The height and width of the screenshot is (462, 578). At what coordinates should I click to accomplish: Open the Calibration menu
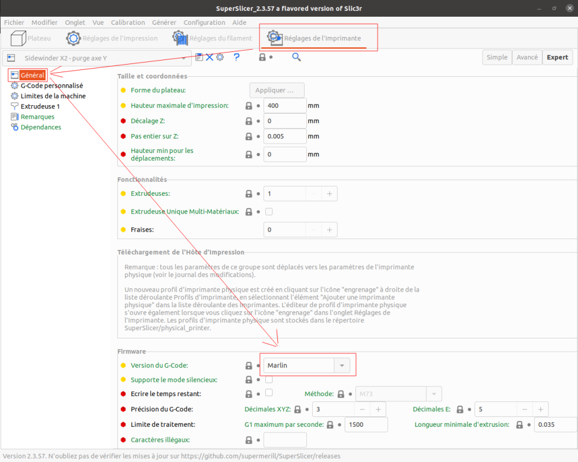(128, 23)
